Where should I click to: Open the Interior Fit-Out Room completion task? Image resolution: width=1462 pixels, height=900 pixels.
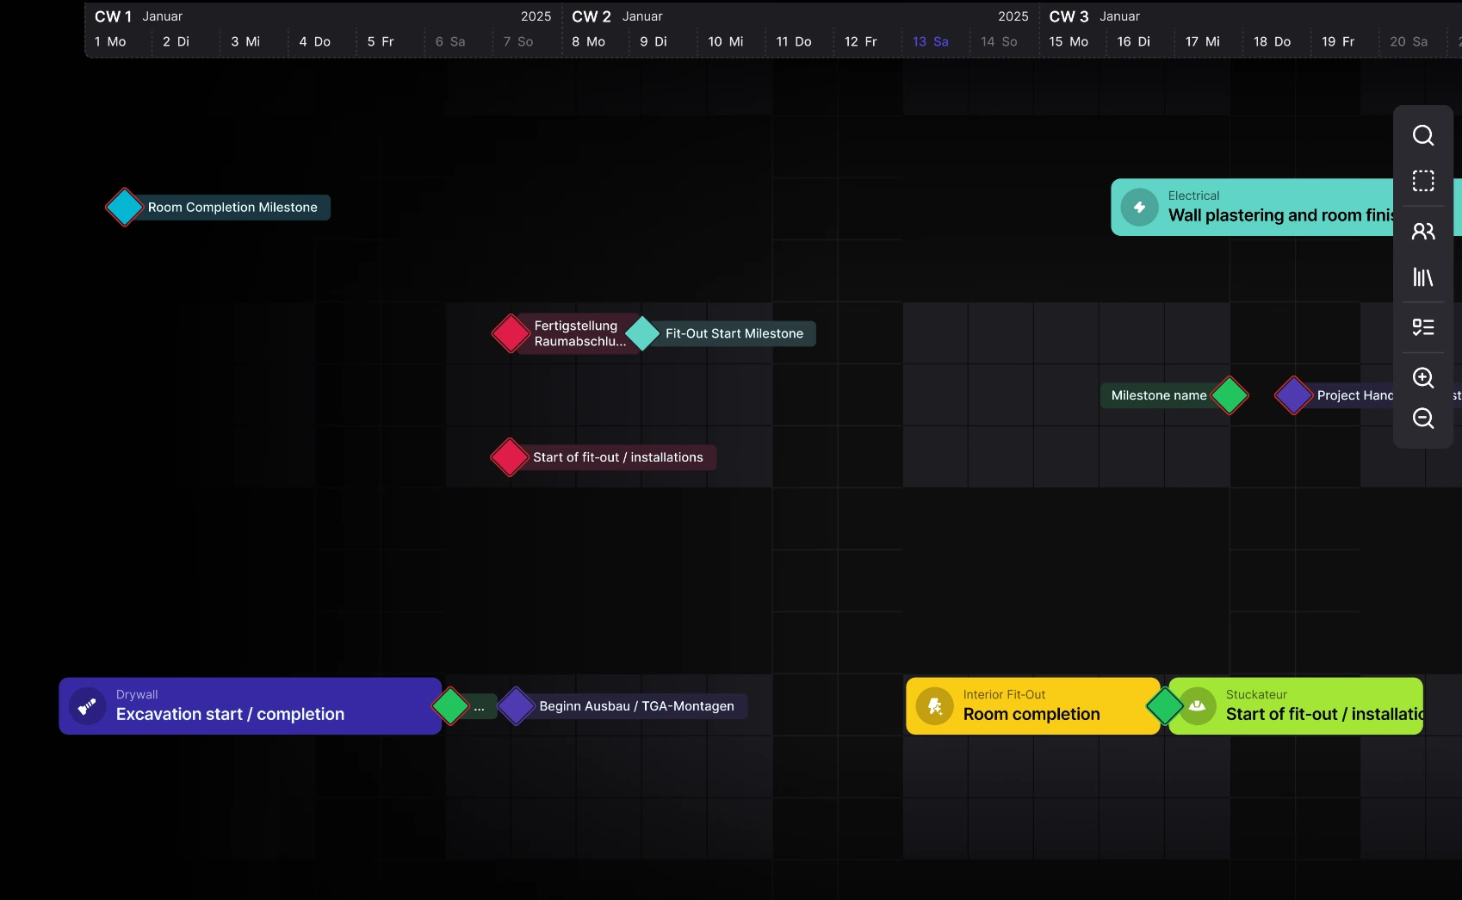(1033, 706)
